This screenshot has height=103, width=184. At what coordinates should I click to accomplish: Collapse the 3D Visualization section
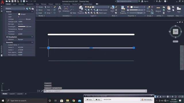32,37
